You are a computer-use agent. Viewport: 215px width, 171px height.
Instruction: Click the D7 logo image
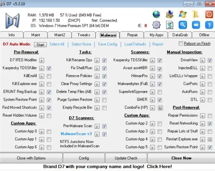pos(13,20)
